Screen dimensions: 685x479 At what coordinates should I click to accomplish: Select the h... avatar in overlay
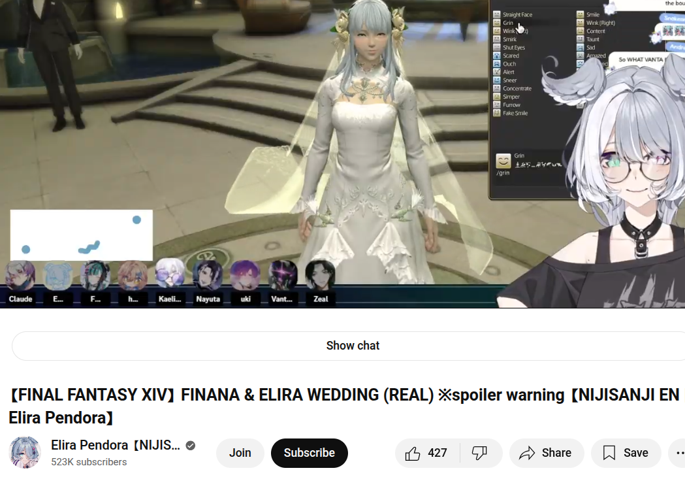pos(133,276)
